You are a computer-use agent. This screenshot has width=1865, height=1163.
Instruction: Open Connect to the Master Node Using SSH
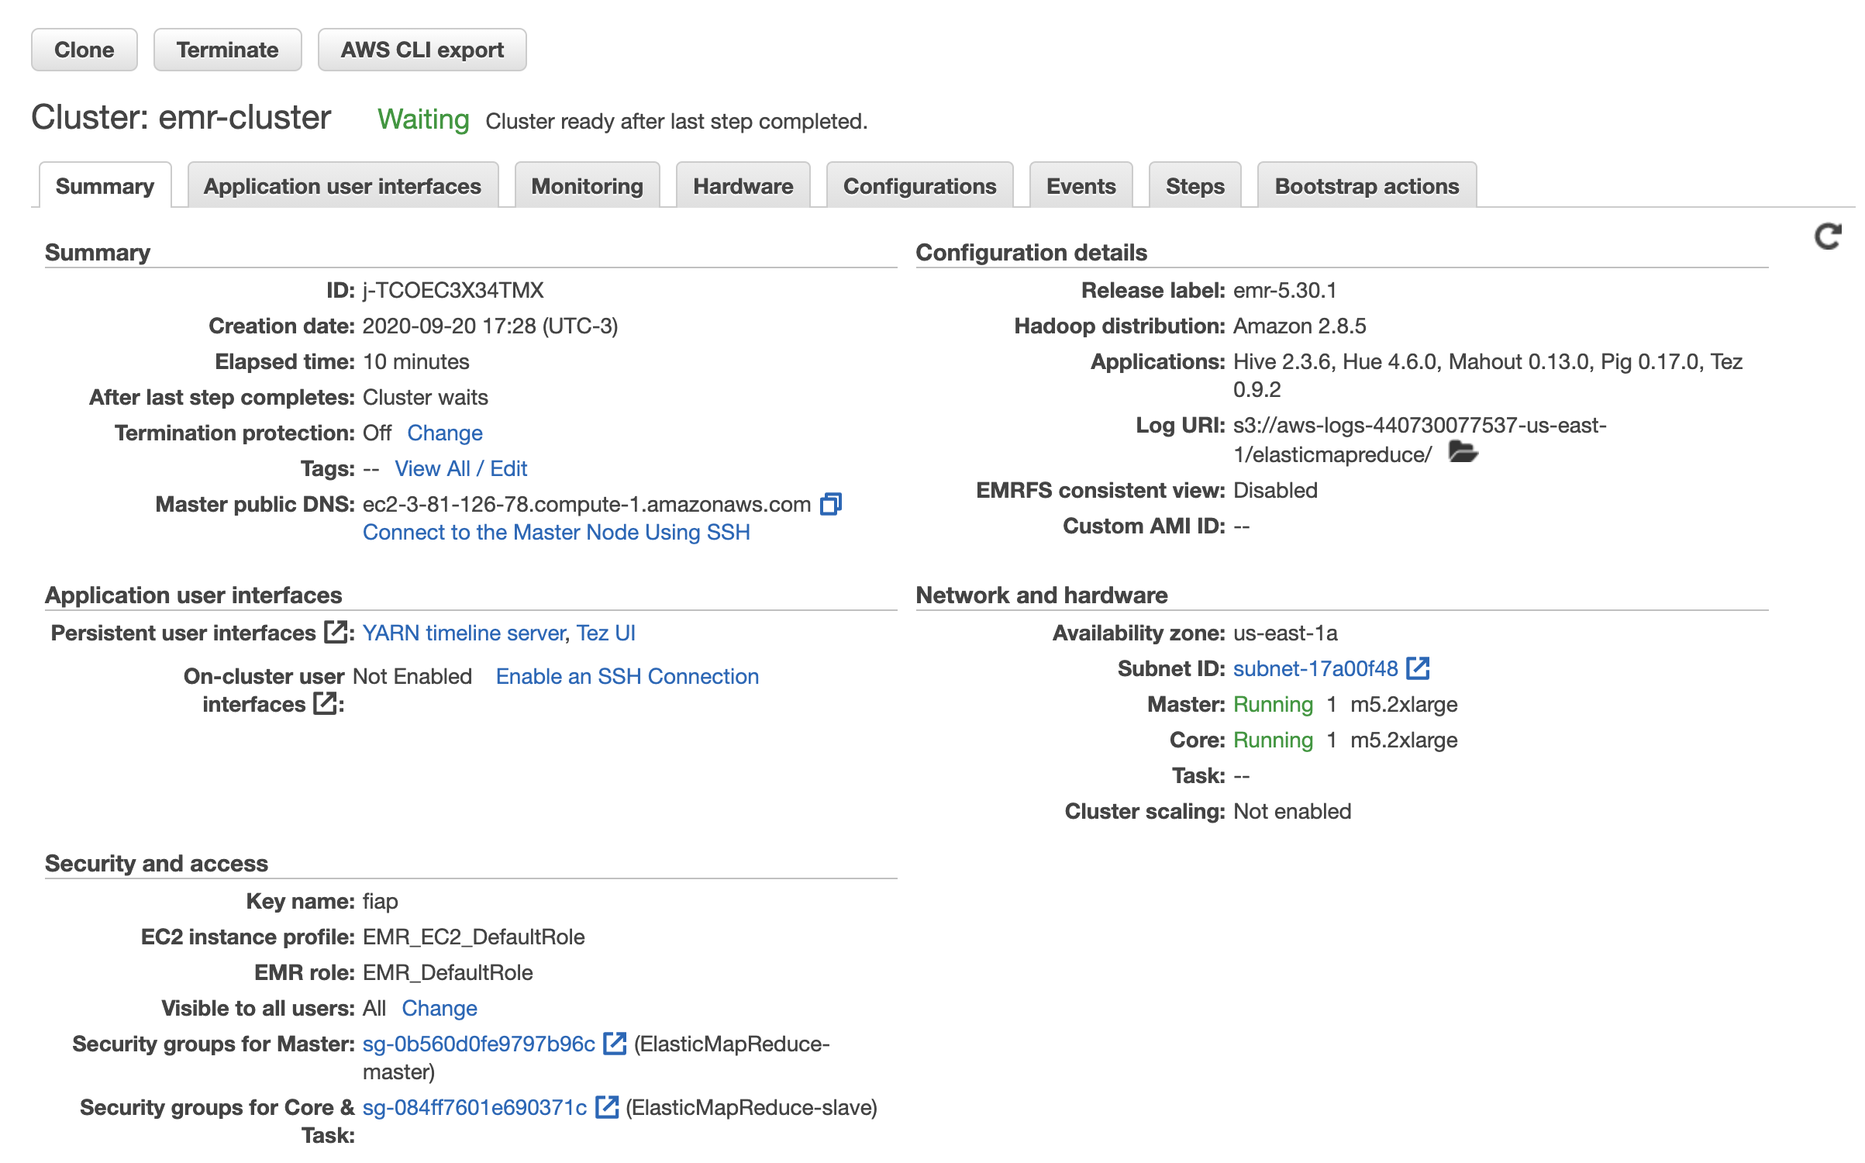click(x=556, y=532)
